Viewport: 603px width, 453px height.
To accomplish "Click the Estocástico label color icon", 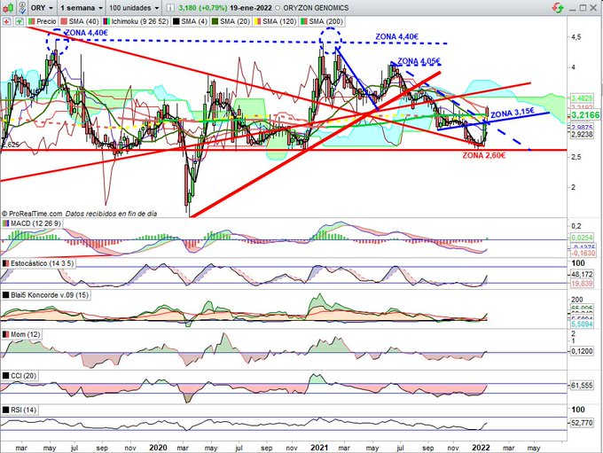I will tap(6, 263).
